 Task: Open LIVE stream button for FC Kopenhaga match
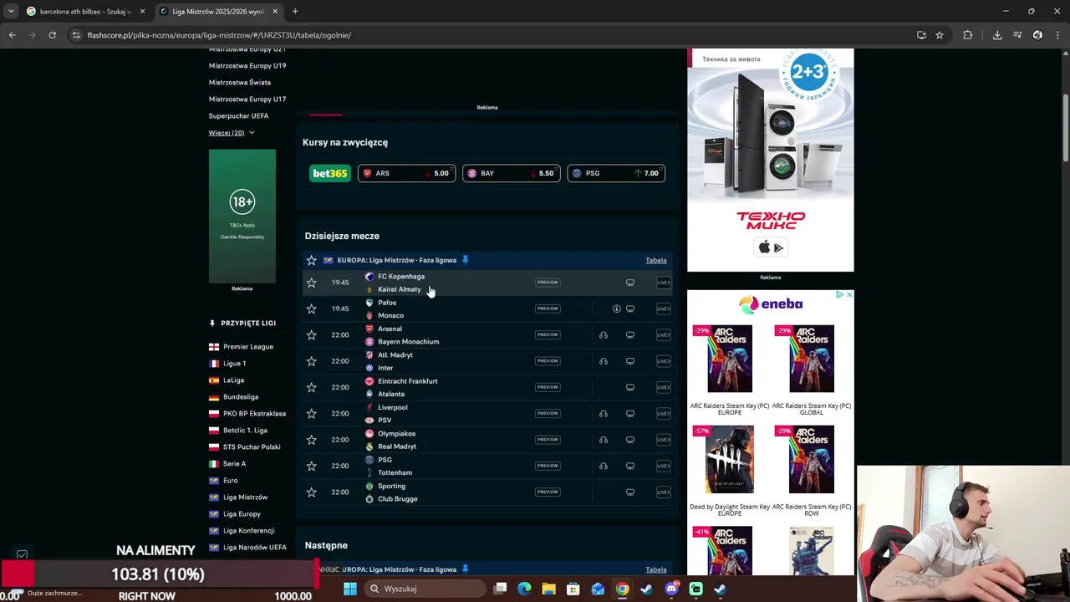coord(663,283)
